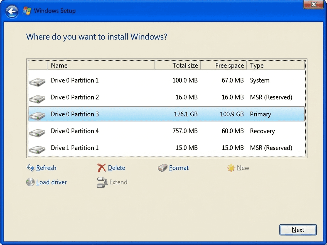Click the drive icon for Drive 0 Partition 1
Viewport: 327px width, 245px height.
[37, 82]
